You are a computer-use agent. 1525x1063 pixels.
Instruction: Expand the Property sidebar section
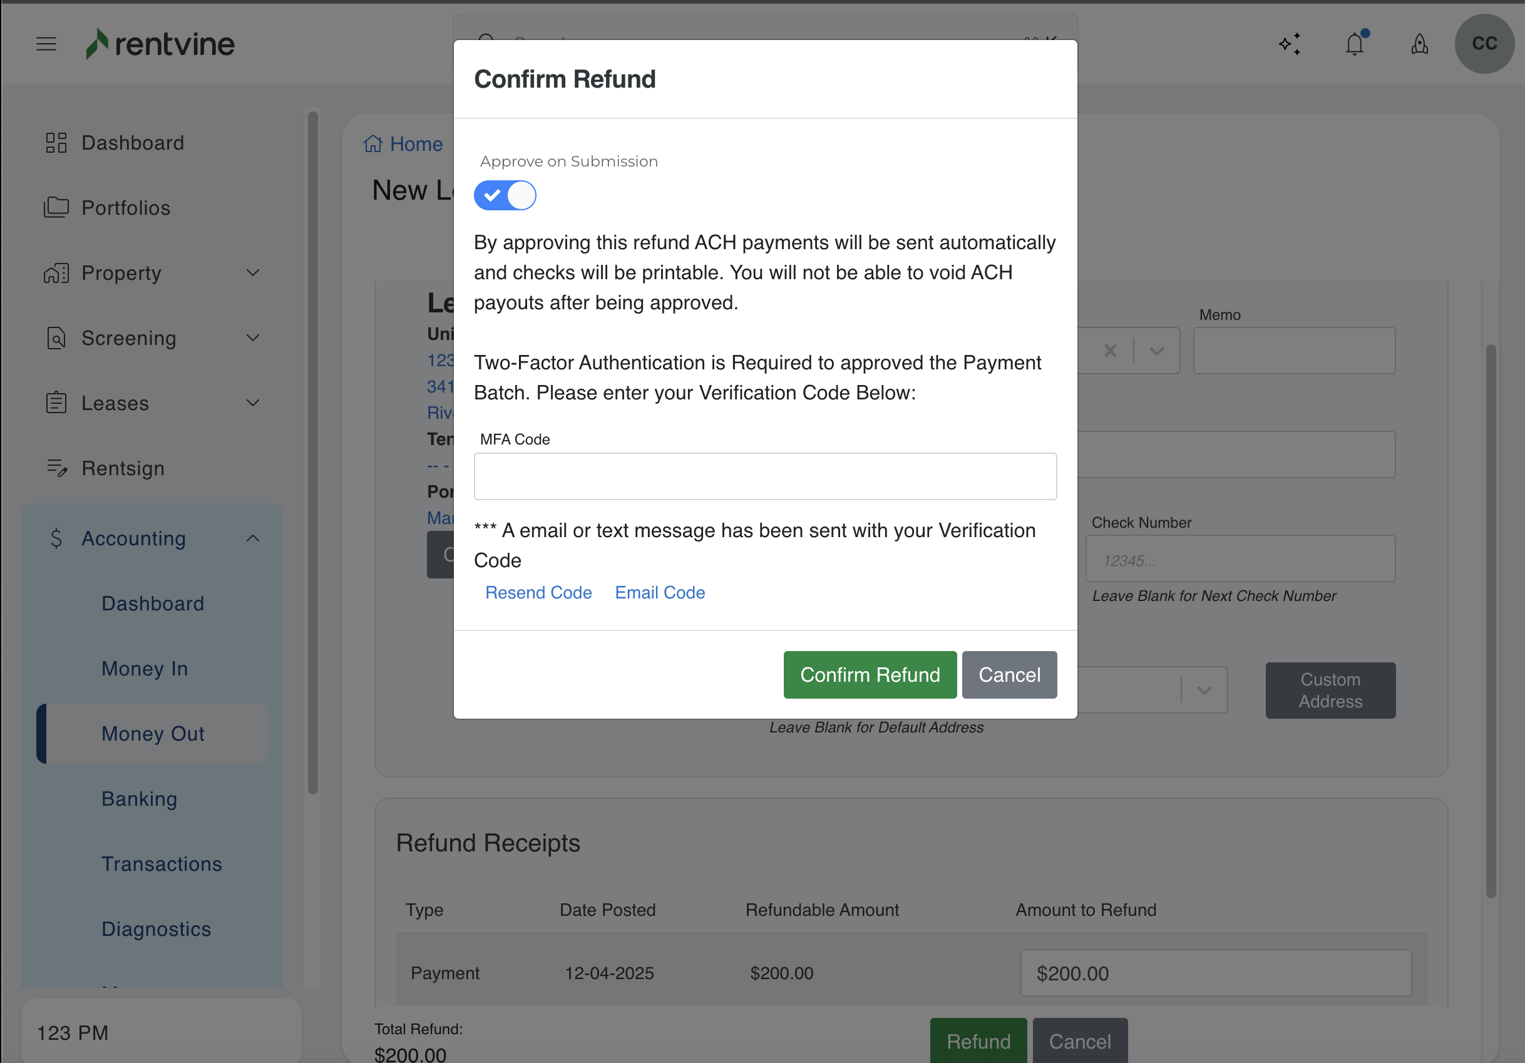(x=252, y=273)
